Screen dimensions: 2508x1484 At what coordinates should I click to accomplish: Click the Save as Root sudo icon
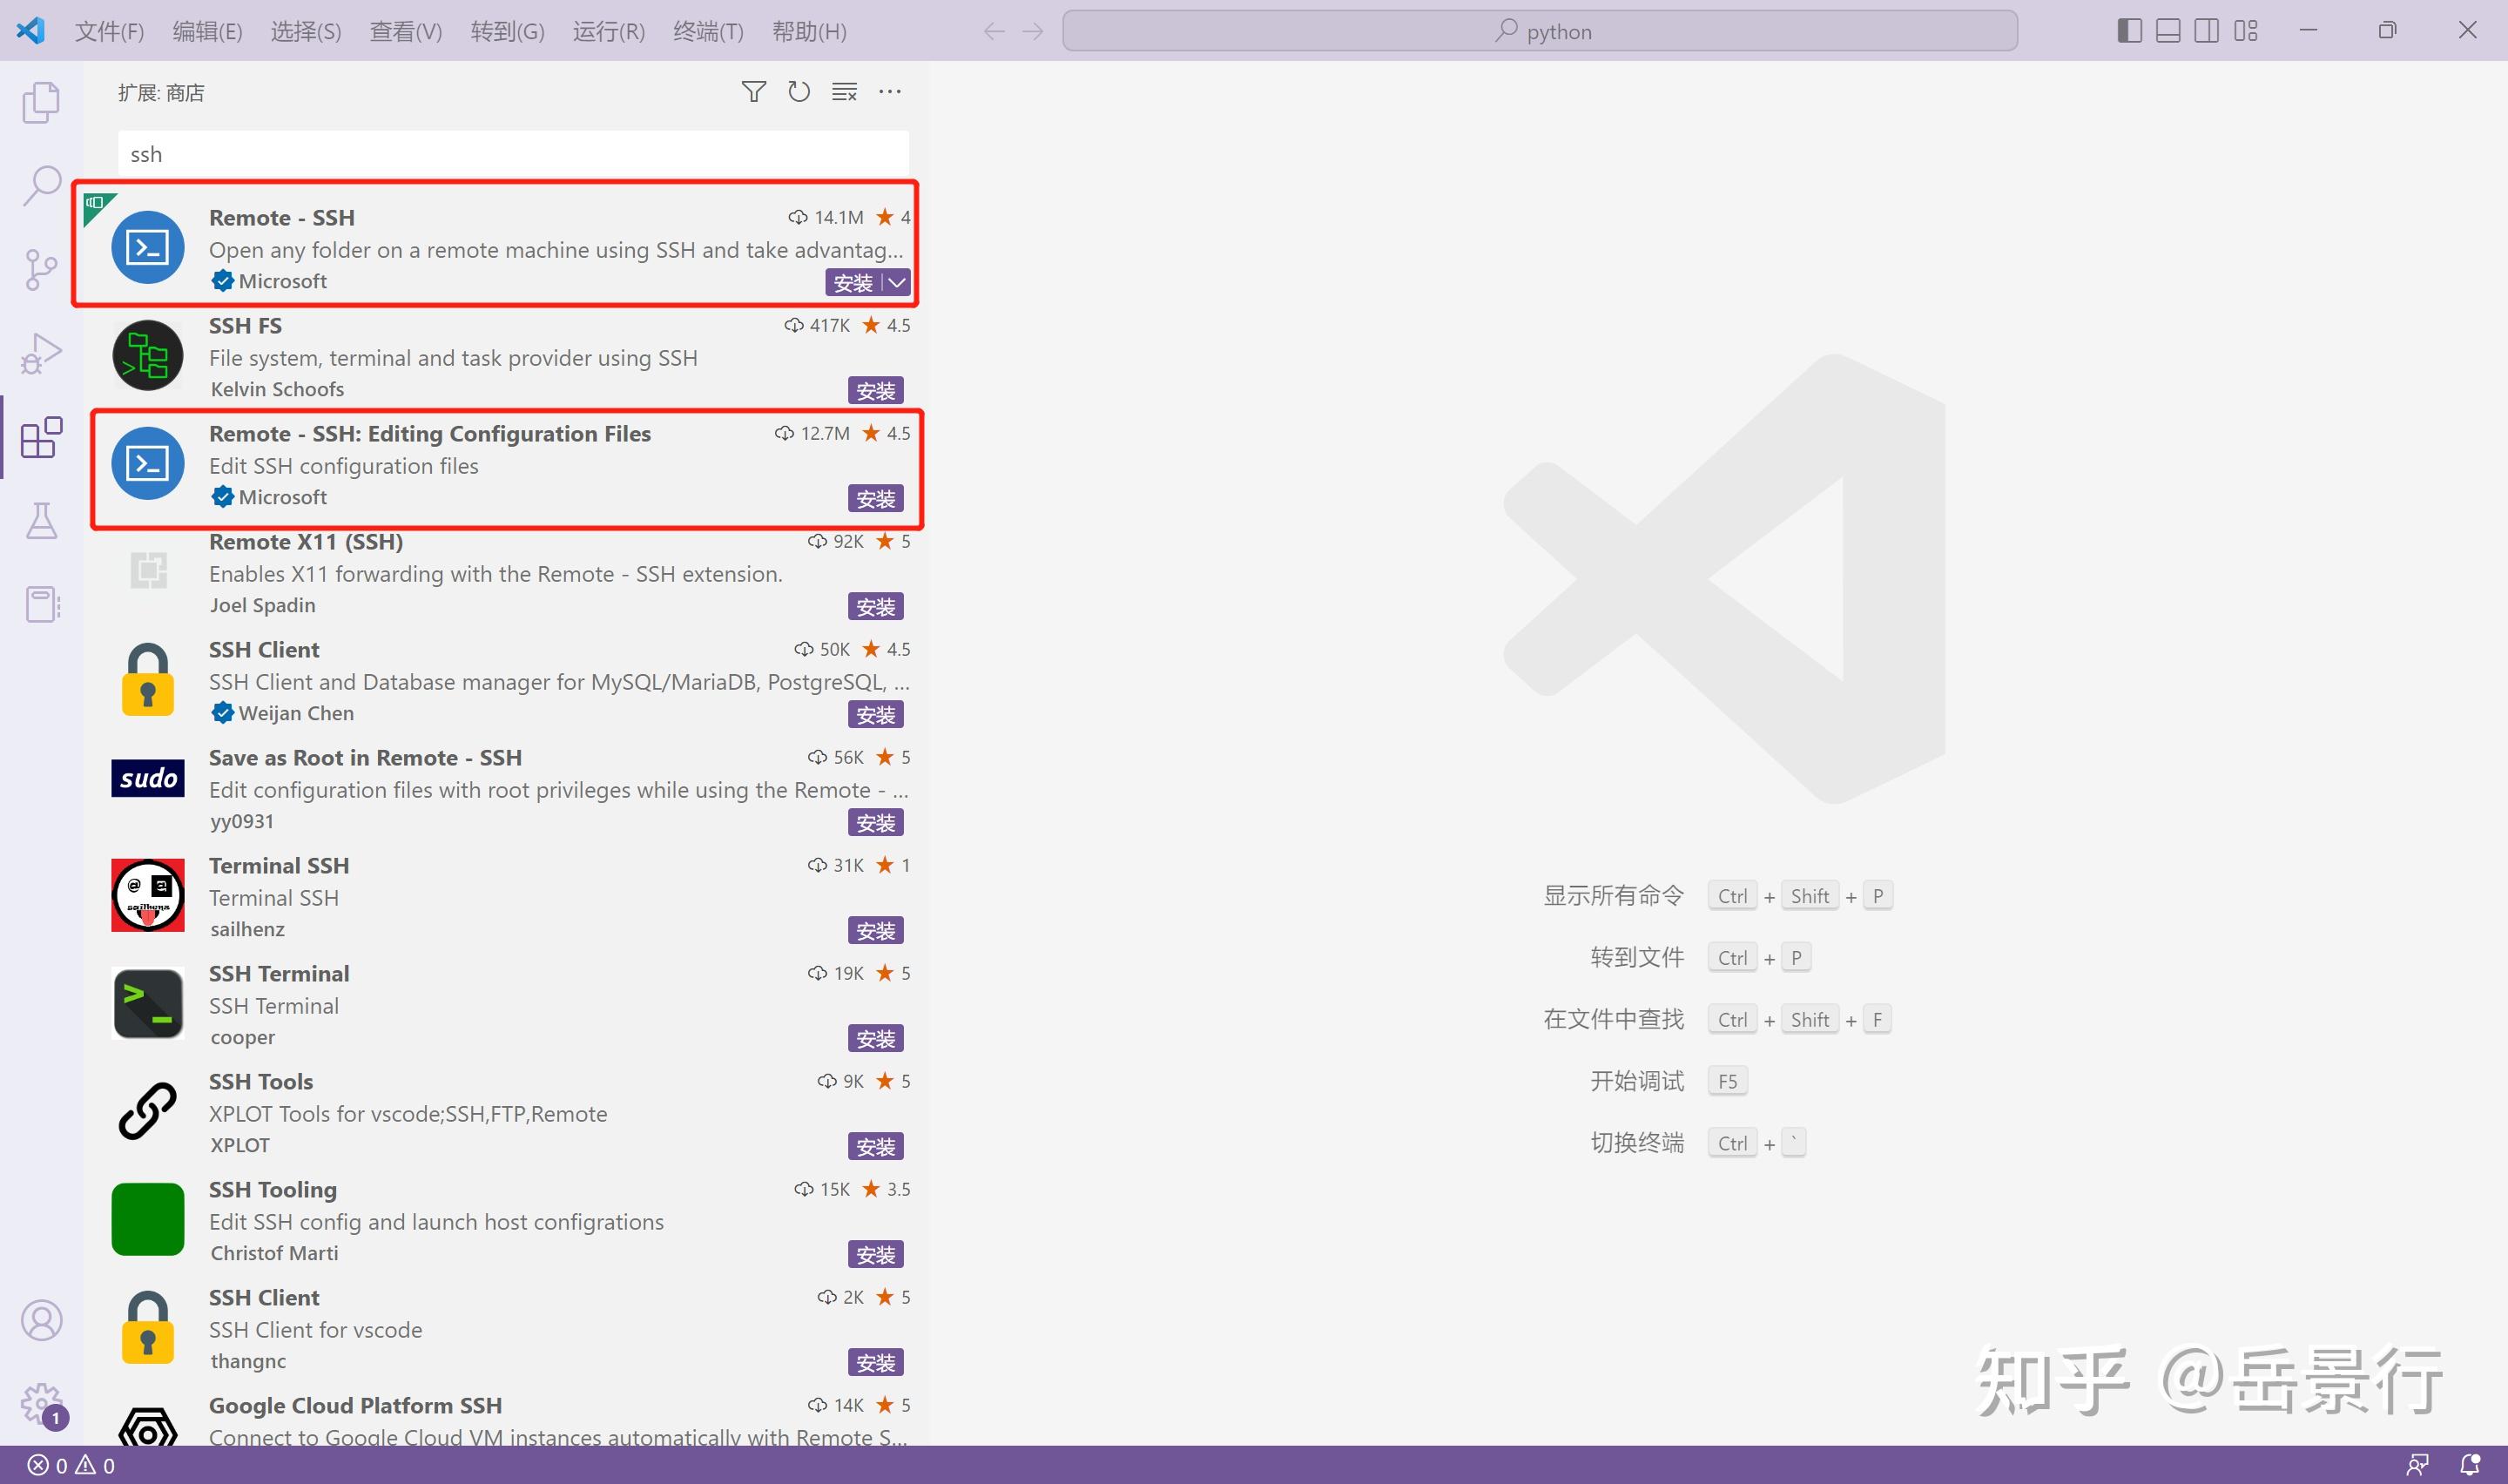coord(148,778)
